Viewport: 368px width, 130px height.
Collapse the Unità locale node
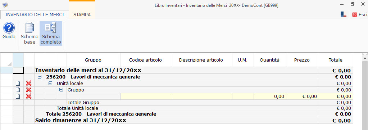click(50, 83)
